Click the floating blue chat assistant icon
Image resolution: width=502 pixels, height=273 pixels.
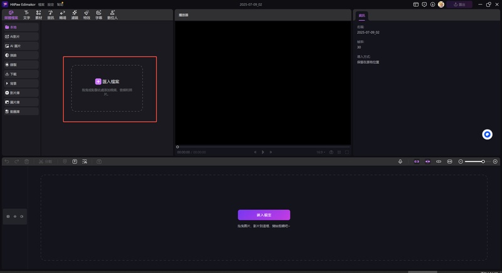[487, 135]
